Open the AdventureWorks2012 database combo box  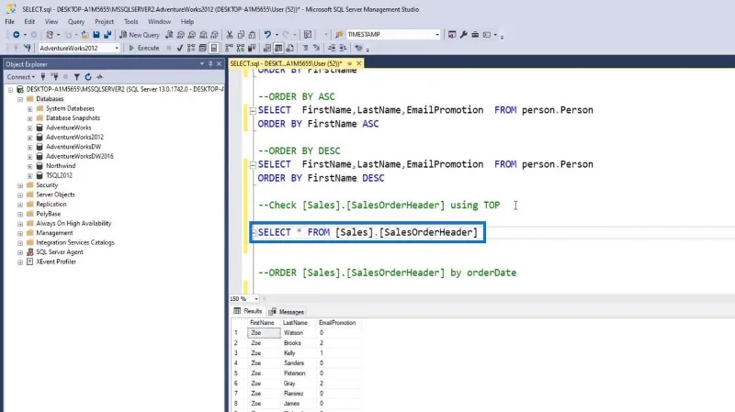click(x=79, y=48)
